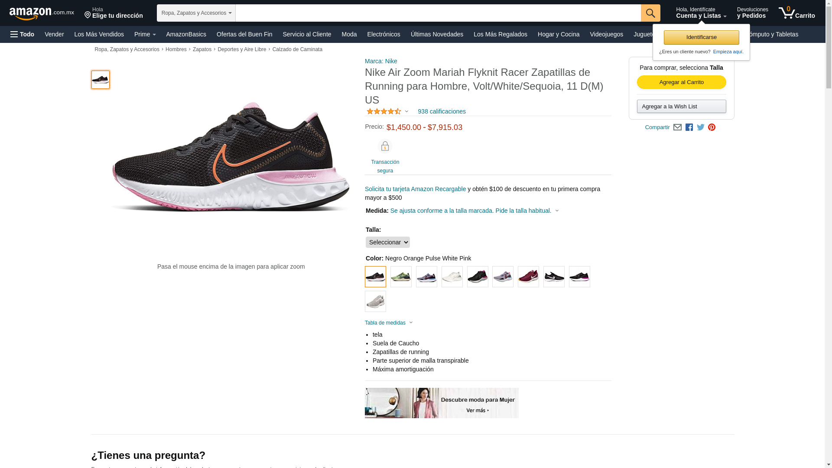This screenshot has width=832, height=468.
Task: Expand the Tabla de medidas section
Action: tap(389, 323)
